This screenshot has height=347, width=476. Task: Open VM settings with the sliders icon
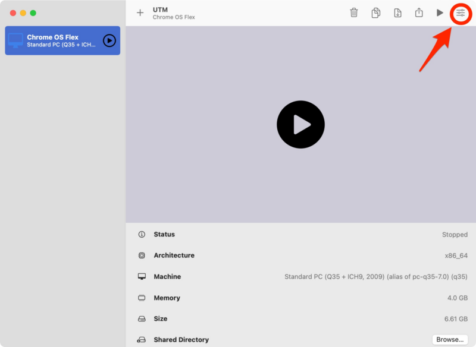(x=461, y=12)
